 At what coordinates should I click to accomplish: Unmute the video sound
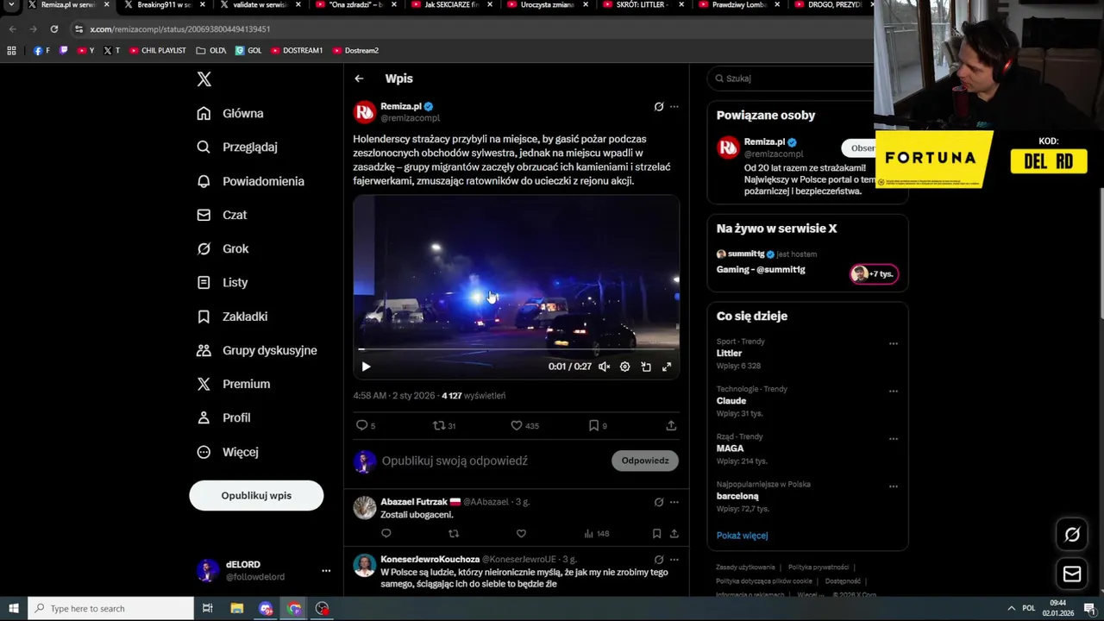604,367
